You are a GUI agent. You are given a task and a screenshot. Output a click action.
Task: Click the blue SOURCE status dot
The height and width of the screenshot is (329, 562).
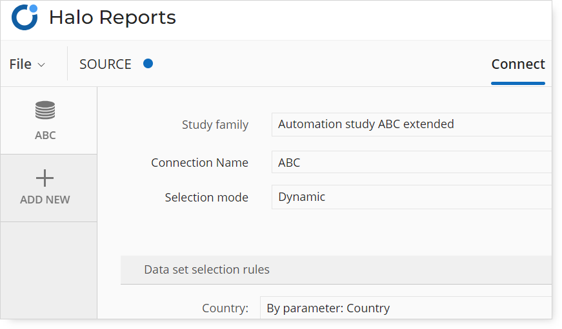(148, 64)
